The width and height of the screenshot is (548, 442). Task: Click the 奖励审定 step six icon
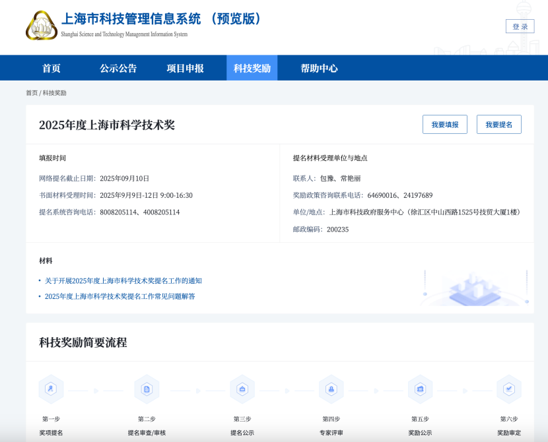[508, 389]
